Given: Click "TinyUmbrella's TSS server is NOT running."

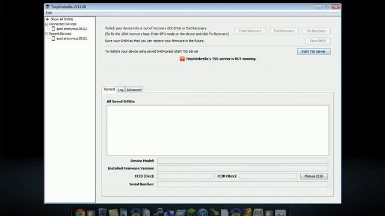Looking at the screenshot, I should pyautogui.click(x=221, y=59).
